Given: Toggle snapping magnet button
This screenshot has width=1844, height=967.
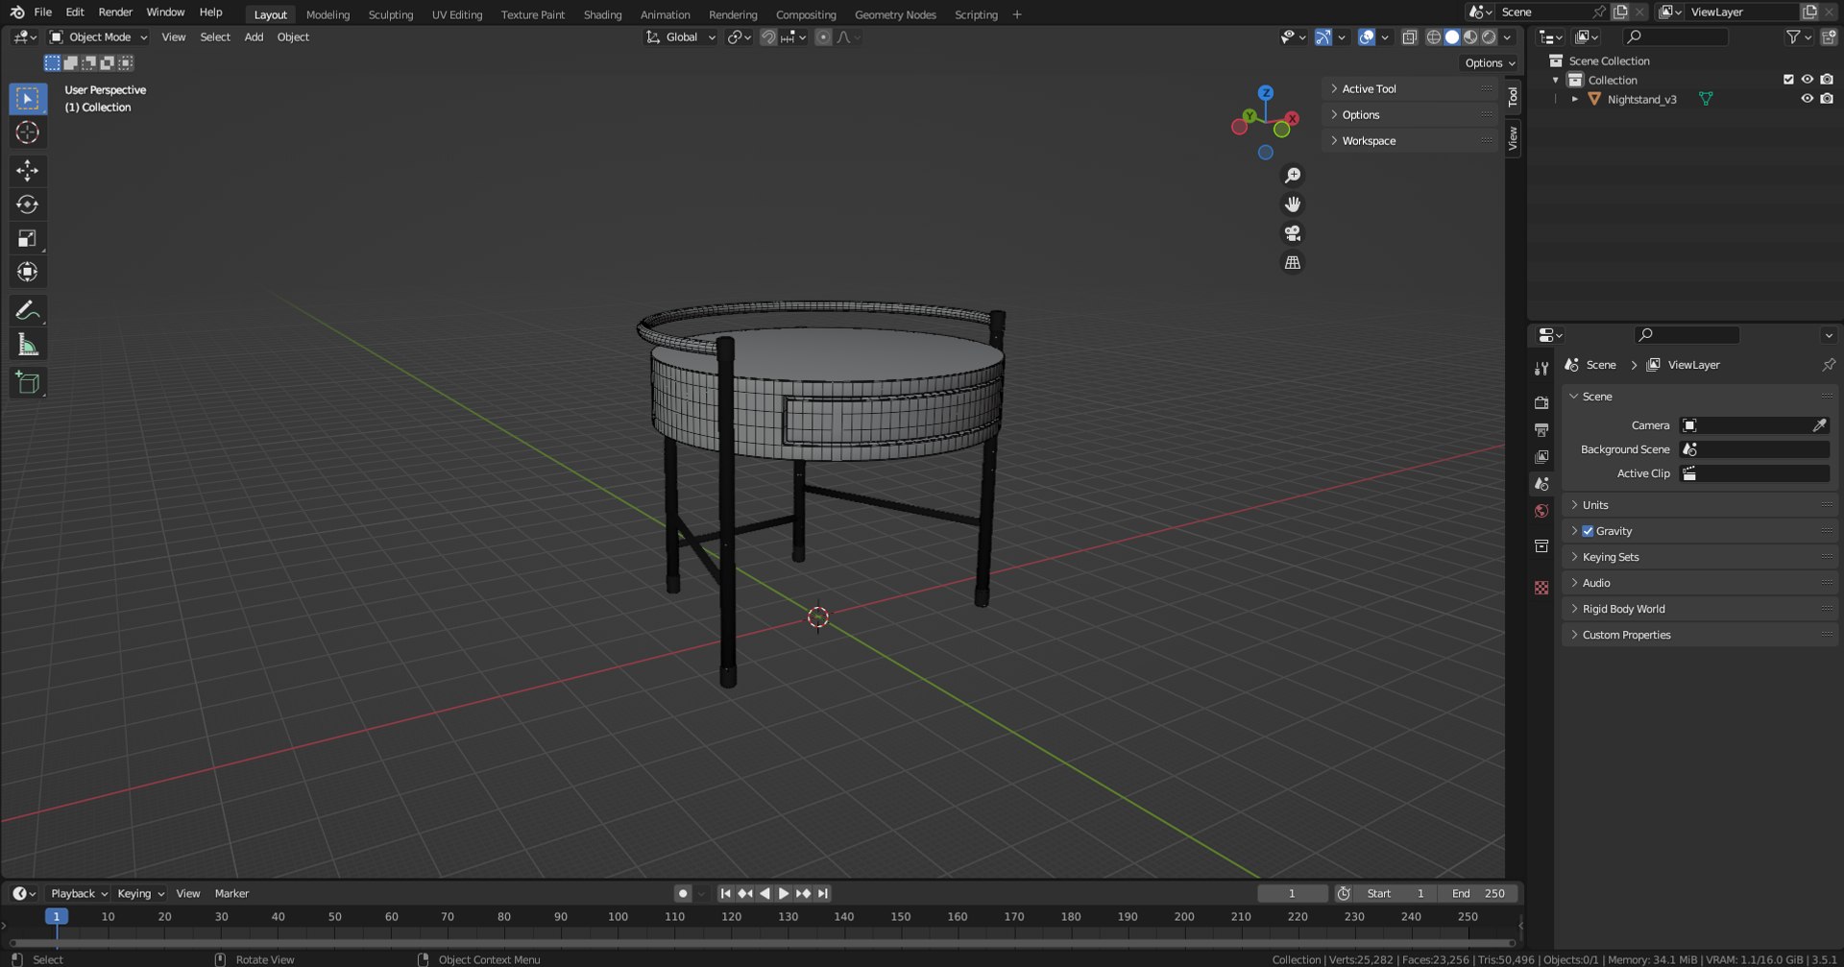Looking at the screenshot, I should [x=768, y=36].
